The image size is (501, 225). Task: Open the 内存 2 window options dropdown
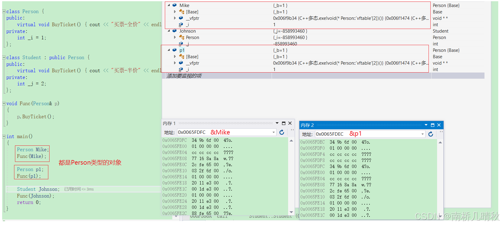426,125
